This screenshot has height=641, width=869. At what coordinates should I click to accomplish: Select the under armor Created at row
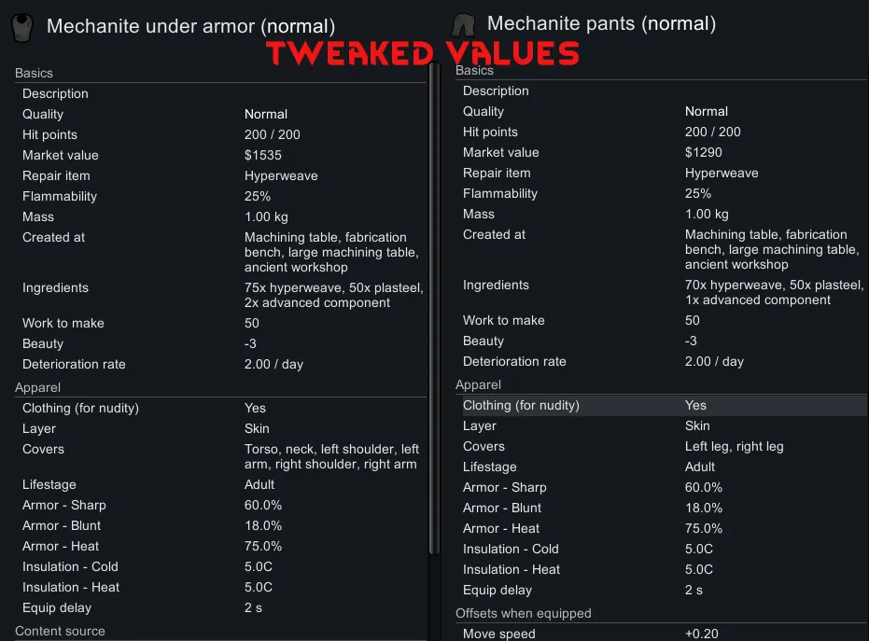click(x=220, y=252)
